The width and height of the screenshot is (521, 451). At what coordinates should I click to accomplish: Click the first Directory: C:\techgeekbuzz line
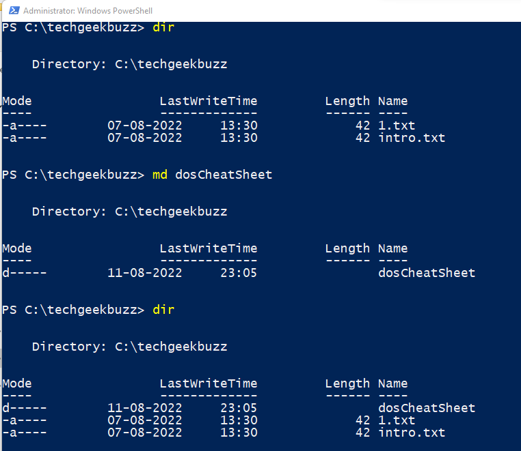[129, 64]
